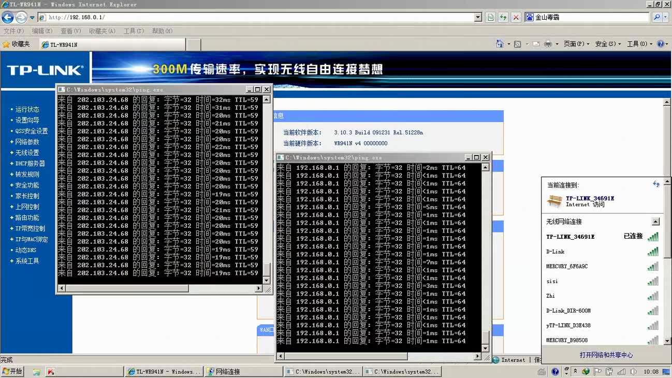Collapse the 无线网络连接 section
This screenshot has width=672, height=378.
pyautogui.click(x=655, y=222)
